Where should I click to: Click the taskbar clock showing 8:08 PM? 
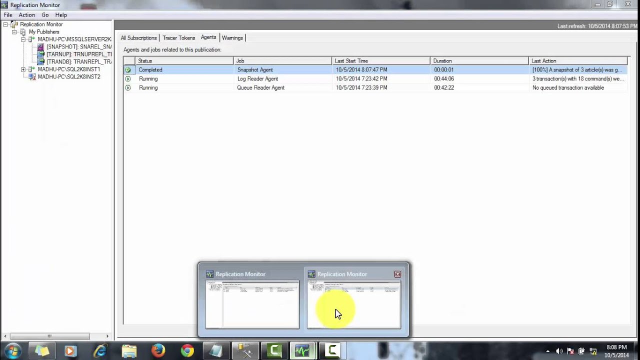(x=616, y=351)
